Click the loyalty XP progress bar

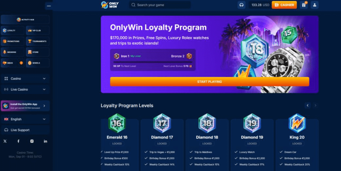pos(153,62)
